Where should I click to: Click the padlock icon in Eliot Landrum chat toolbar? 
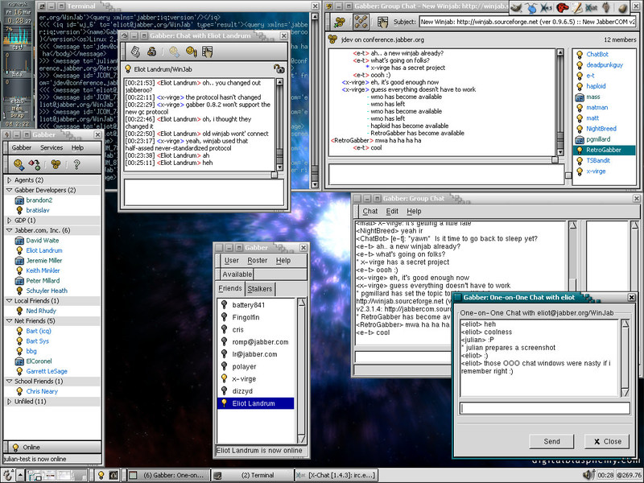pyautogui.click(x=151, y=52)
